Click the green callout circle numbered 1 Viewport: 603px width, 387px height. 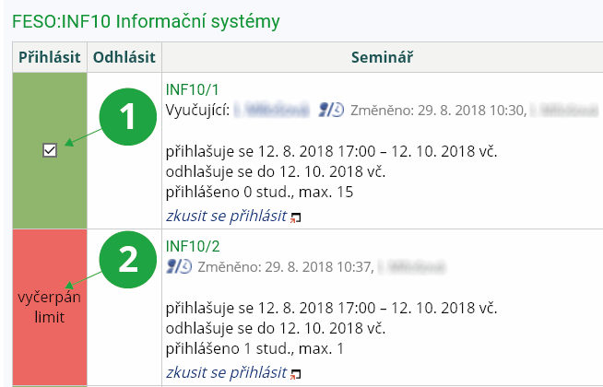(x=126, y=118)
